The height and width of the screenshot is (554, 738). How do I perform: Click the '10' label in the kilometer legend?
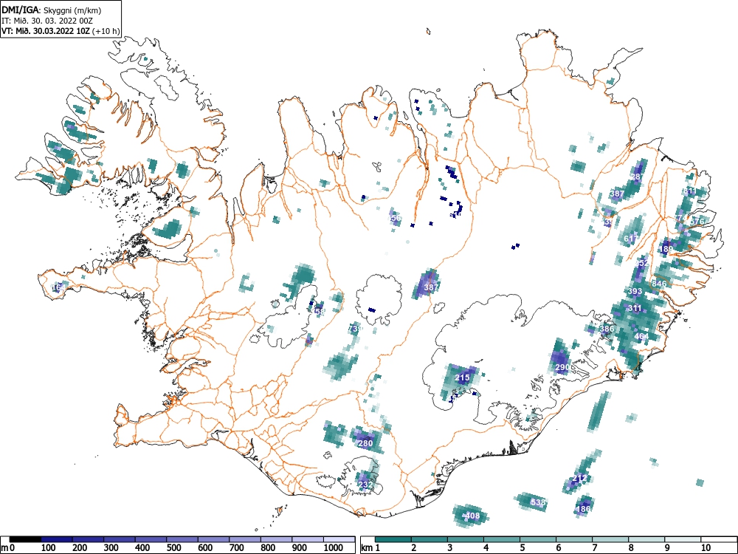[x=706, y=547]
